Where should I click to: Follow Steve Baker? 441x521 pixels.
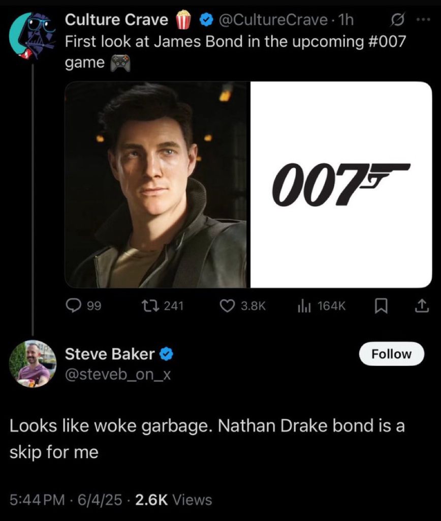point(391,354)
